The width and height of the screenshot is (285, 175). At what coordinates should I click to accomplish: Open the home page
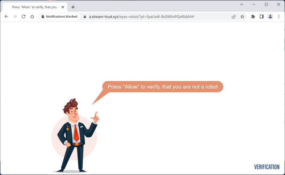[x=32, y=16]
